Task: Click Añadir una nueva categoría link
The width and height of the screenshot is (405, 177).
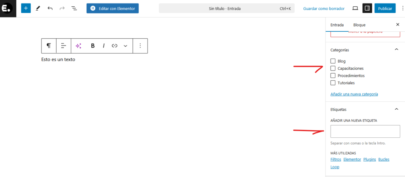Action: (x=354, y=94)
